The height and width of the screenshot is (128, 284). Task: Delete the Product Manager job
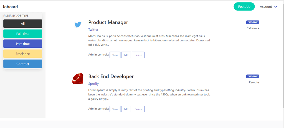pyautogui.click(x=138, y=55)
